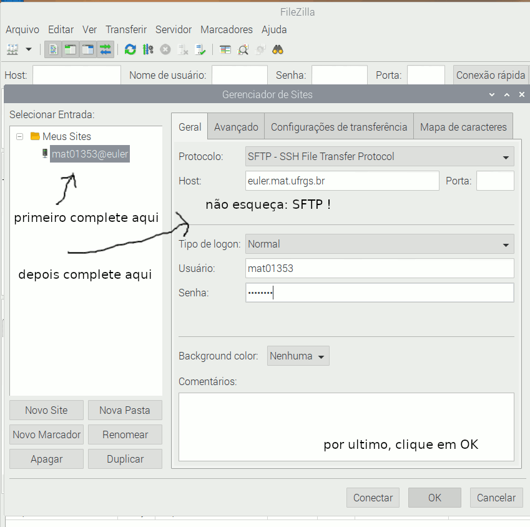Viewport: 530px width, 527px height.
Task: Open the Marcadores menu
Action: tap(226, 29)
